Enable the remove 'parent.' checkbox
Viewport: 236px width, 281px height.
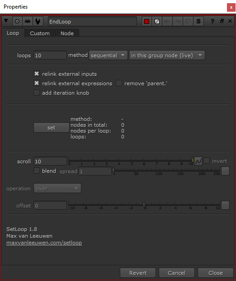click(x=119, y=83)
